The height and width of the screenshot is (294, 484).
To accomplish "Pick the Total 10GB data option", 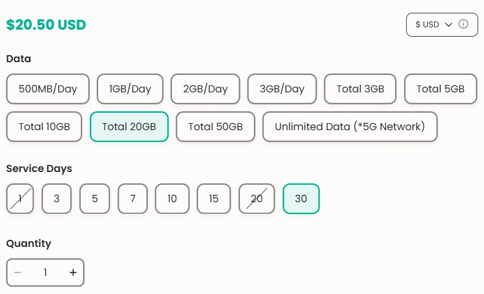I will 44,126.
